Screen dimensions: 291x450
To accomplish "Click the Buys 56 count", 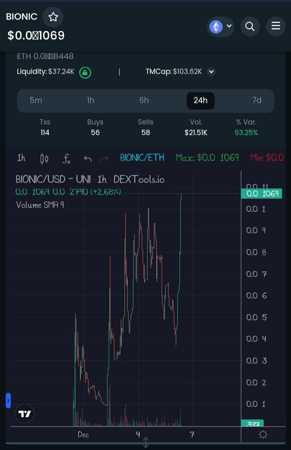I will click(95, 133).
